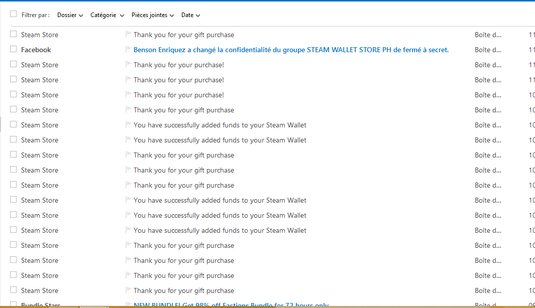The height and width of the screenshot is (308, 535).
Task: Tick the select-all checkbox beside 'Filtrer par'
Action: coord(13,14)
